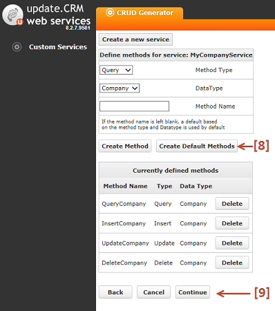The width and height of the screenshot is (275, 311).
Task: Click the Company data type in DeleteCompany row
Action: coord(193,263)
